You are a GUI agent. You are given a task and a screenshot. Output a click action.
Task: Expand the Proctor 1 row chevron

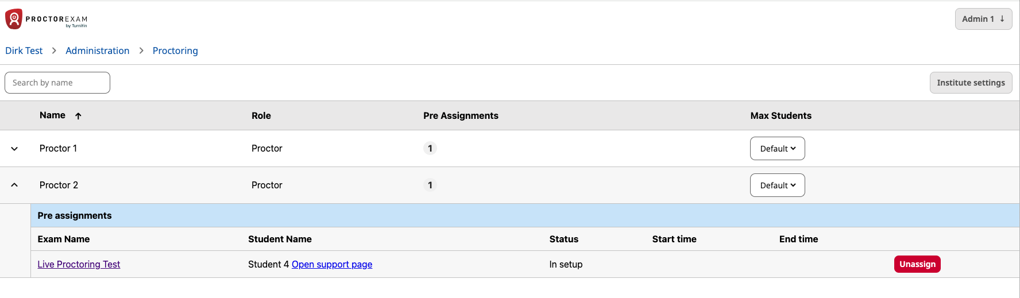pos(14,149)
